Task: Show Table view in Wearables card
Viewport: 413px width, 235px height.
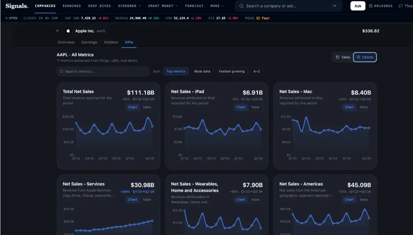Action: (255, 200)
